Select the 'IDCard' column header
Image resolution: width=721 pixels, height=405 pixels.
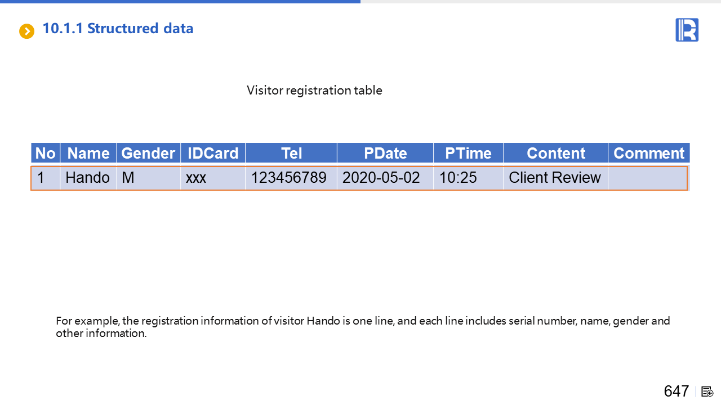click(x=213, y=154)
